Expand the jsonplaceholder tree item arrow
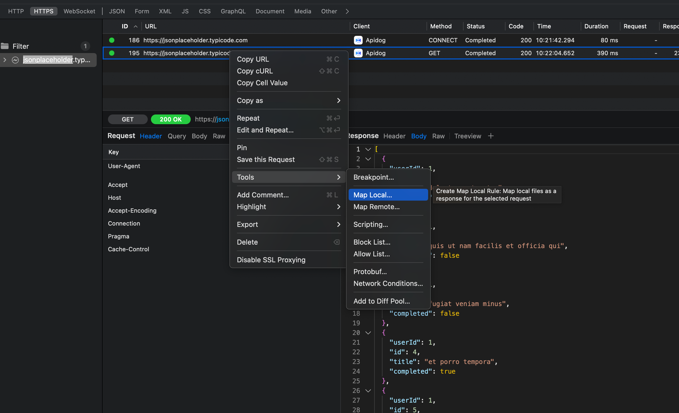 [x=5, y=60]
